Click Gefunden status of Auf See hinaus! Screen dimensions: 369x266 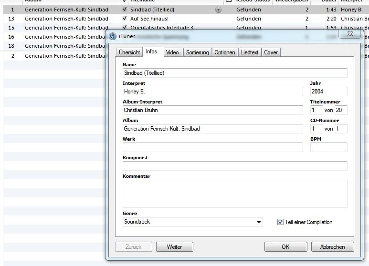(x=249, y=19)
